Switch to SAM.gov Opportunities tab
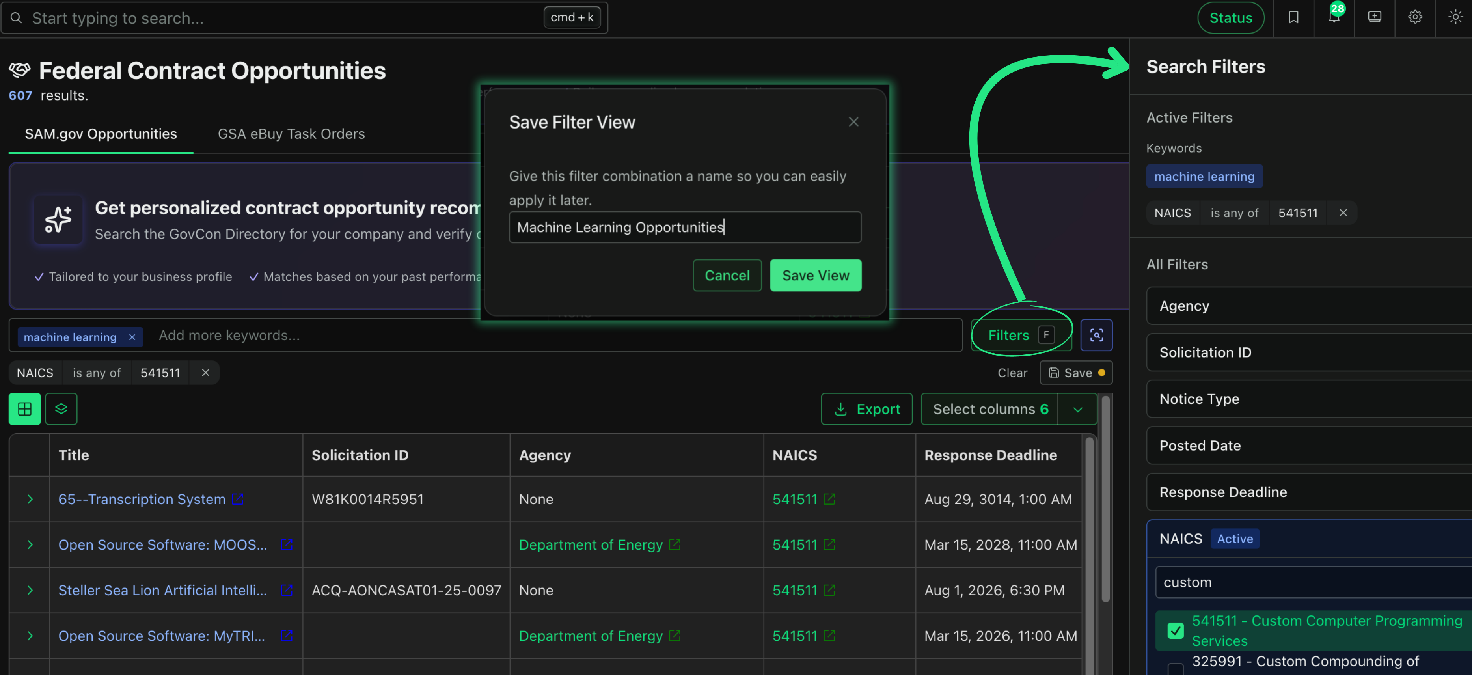Viewport: 1472px width, 675px height. pos(101,134)
